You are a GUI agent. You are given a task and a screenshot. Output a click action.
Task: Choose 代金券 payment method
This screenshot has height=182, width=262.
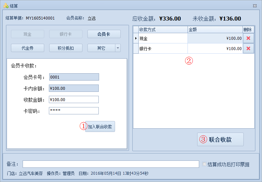pos(28,48)
